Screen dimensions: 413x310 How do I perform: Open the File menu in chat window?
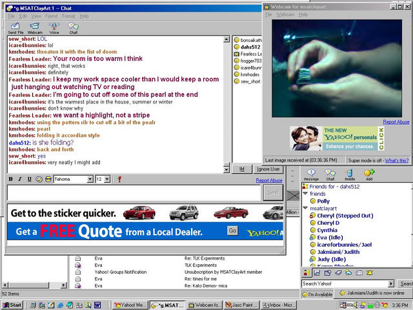coord(11,16)
